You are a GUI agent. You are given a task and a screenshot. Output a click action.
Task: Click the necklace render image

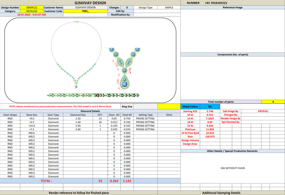(76, 55)
